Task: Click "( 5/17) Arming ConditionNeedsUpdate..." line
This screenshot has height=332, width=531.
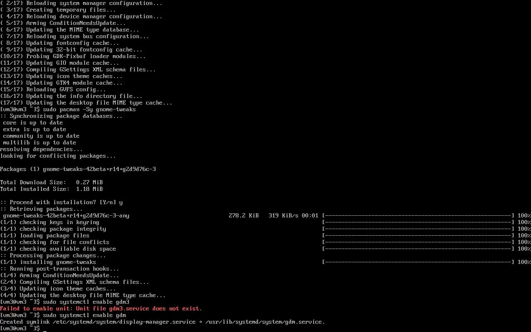Action: (x=63, y=23)
